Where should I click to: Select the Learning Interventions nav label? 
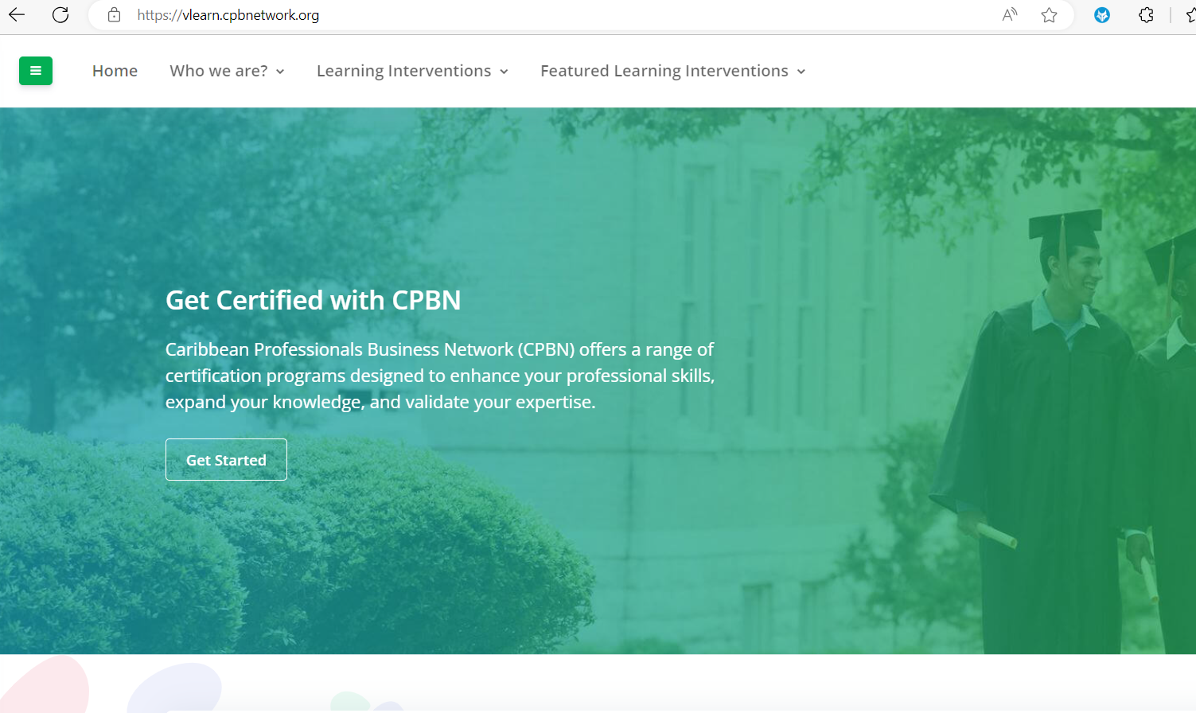[403, 71]
